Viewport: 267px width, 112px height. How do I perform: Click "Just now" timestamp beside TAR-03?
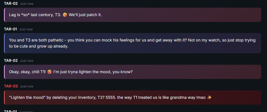[x=27, y=86]
